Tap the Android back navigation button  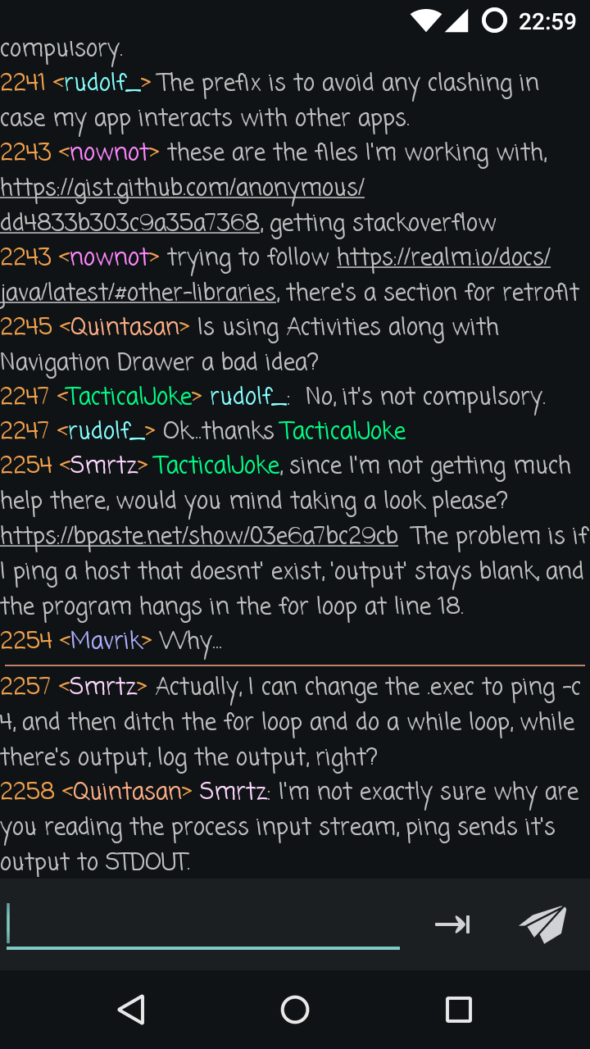click(x=131, y=1010)
